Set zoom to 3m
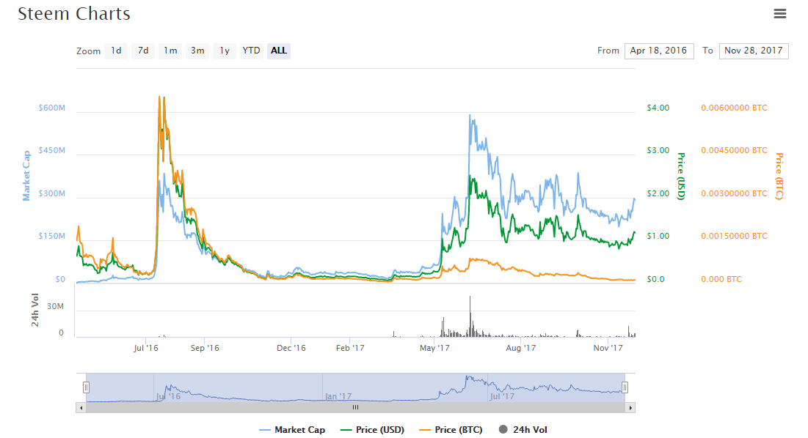 (197, 51)
